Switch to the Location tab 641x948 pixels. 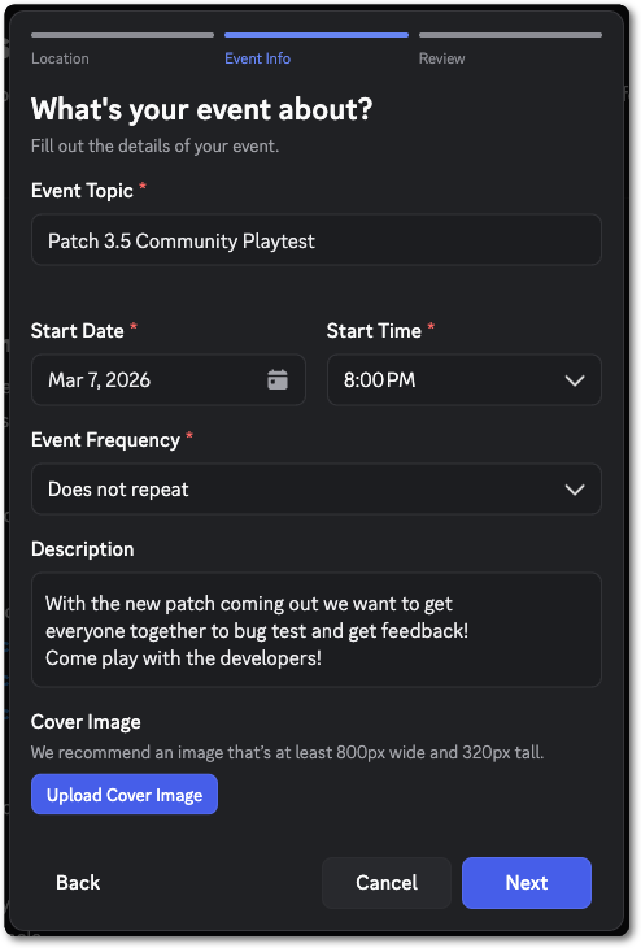(60, 58)
